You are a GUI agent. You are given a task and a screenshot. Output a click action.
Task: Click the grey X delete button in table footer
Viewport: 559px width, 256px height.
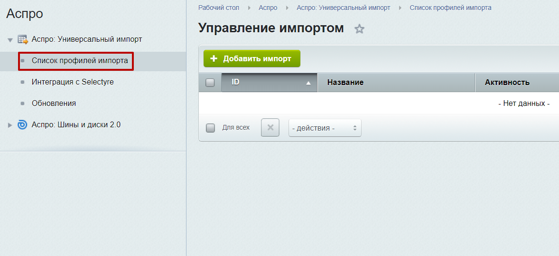tap(270, 127)
